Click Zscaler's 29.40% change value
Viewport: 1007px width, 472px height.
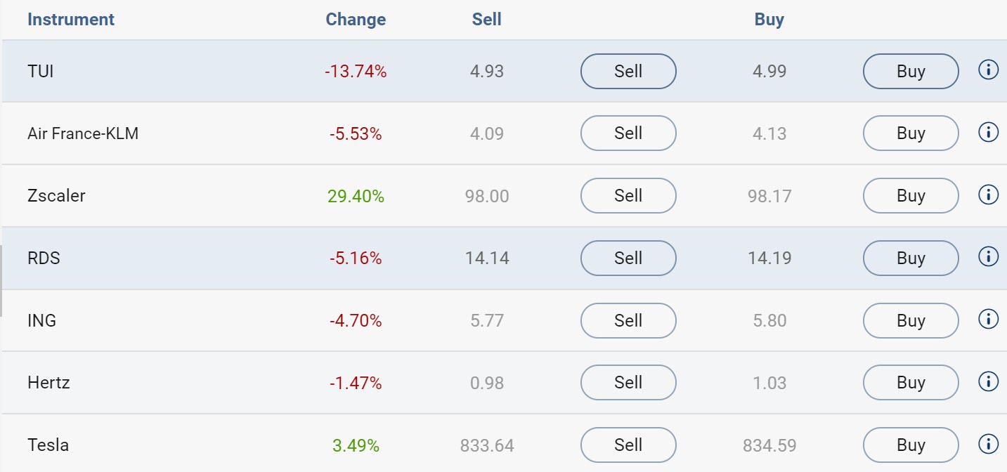tap(355, 195)
